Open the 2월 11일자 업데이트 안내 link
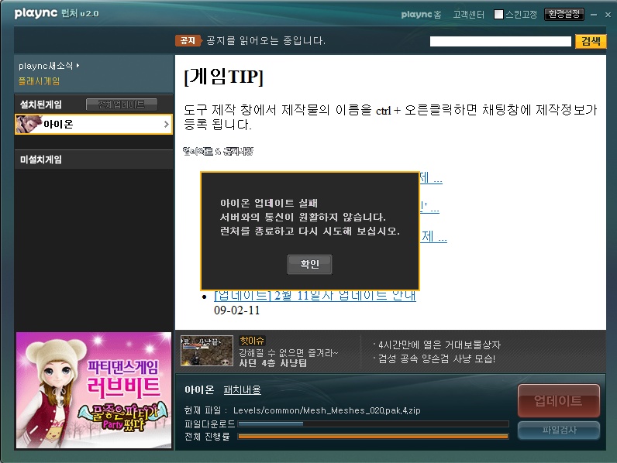 point(315,295)
